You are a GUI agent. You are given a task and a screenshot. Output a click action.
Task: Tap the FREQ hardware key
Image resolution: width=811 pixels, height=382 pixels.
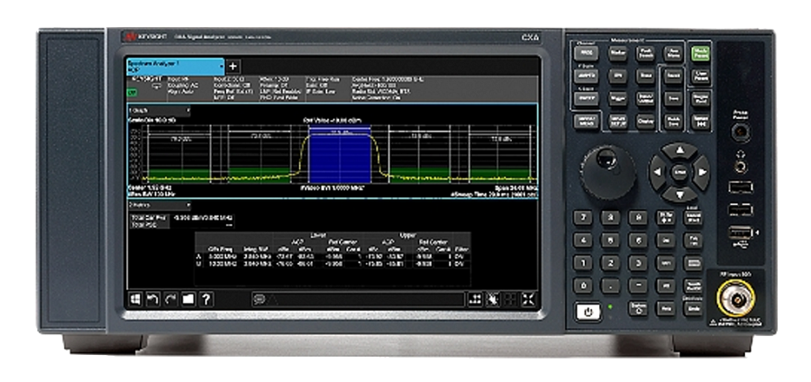click(586, 53)
